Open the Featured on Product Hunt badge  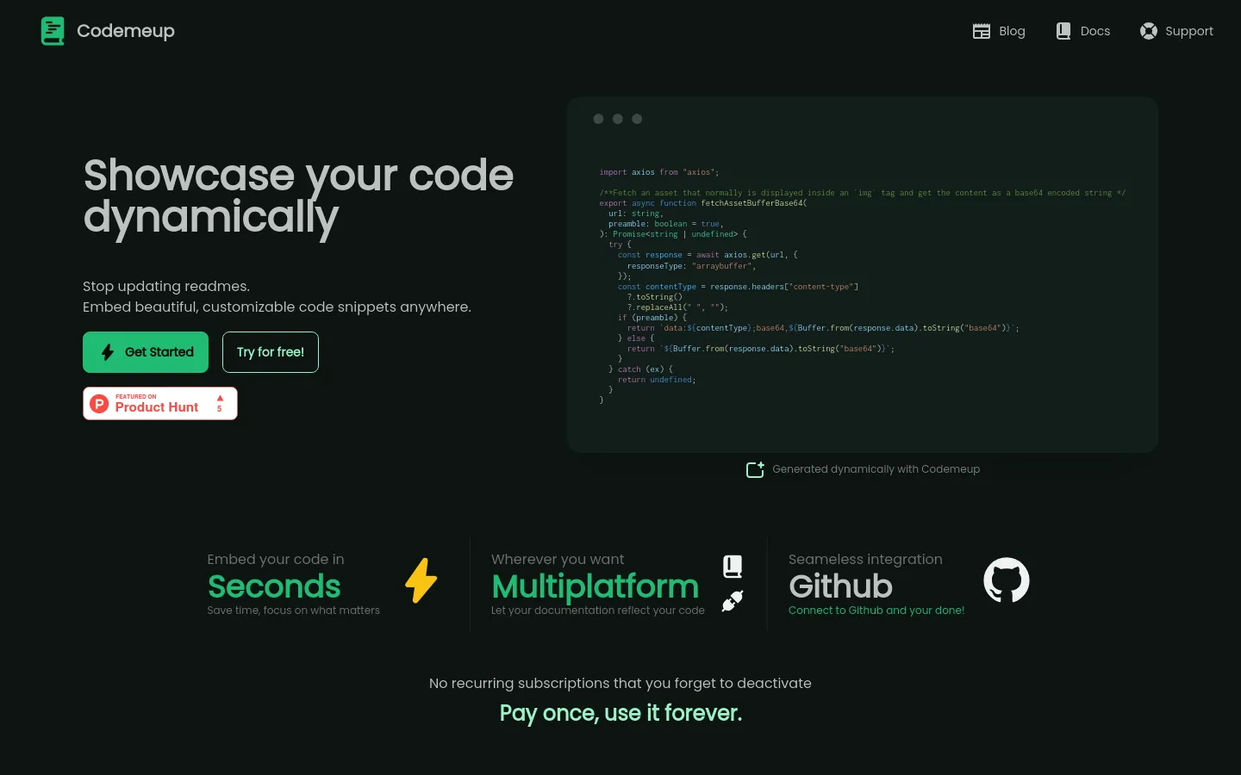tap(160, 403)
